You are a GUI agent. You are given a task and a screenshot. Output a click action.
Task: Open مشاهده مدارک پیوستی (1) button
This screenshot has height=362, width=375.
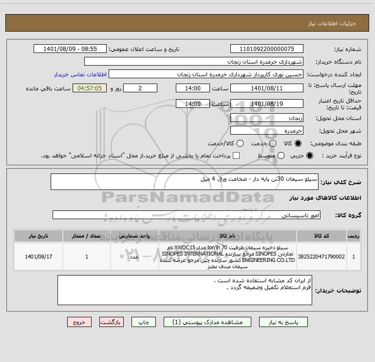point(207,322)
